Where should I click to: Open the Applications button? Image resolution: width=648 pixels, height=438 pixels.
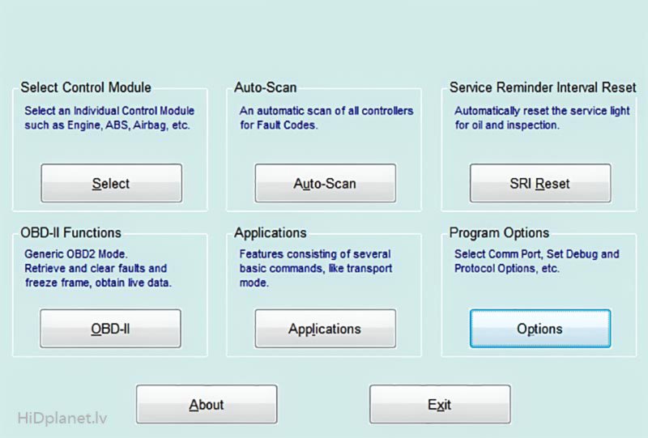click(x=325, y=329)
